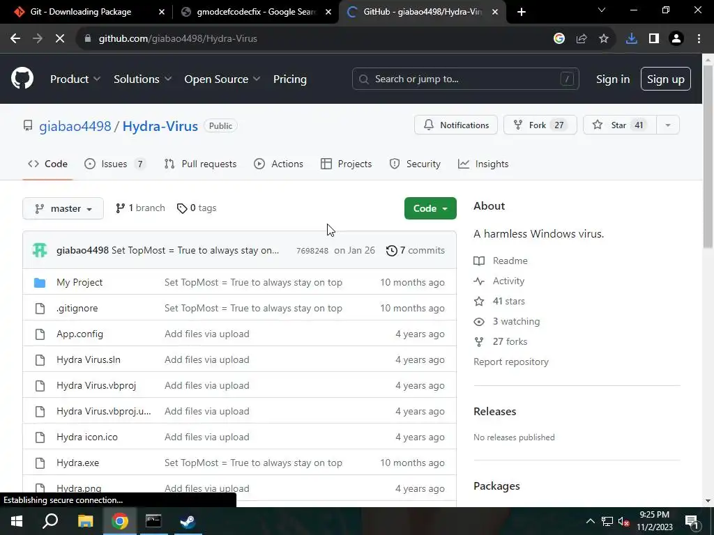Click the My Project folder icon
The image size is (714, 535).
(x=40, y=283)
